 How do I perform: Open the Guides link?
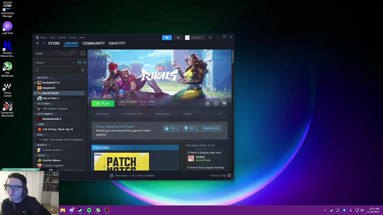tap(187, 114)
